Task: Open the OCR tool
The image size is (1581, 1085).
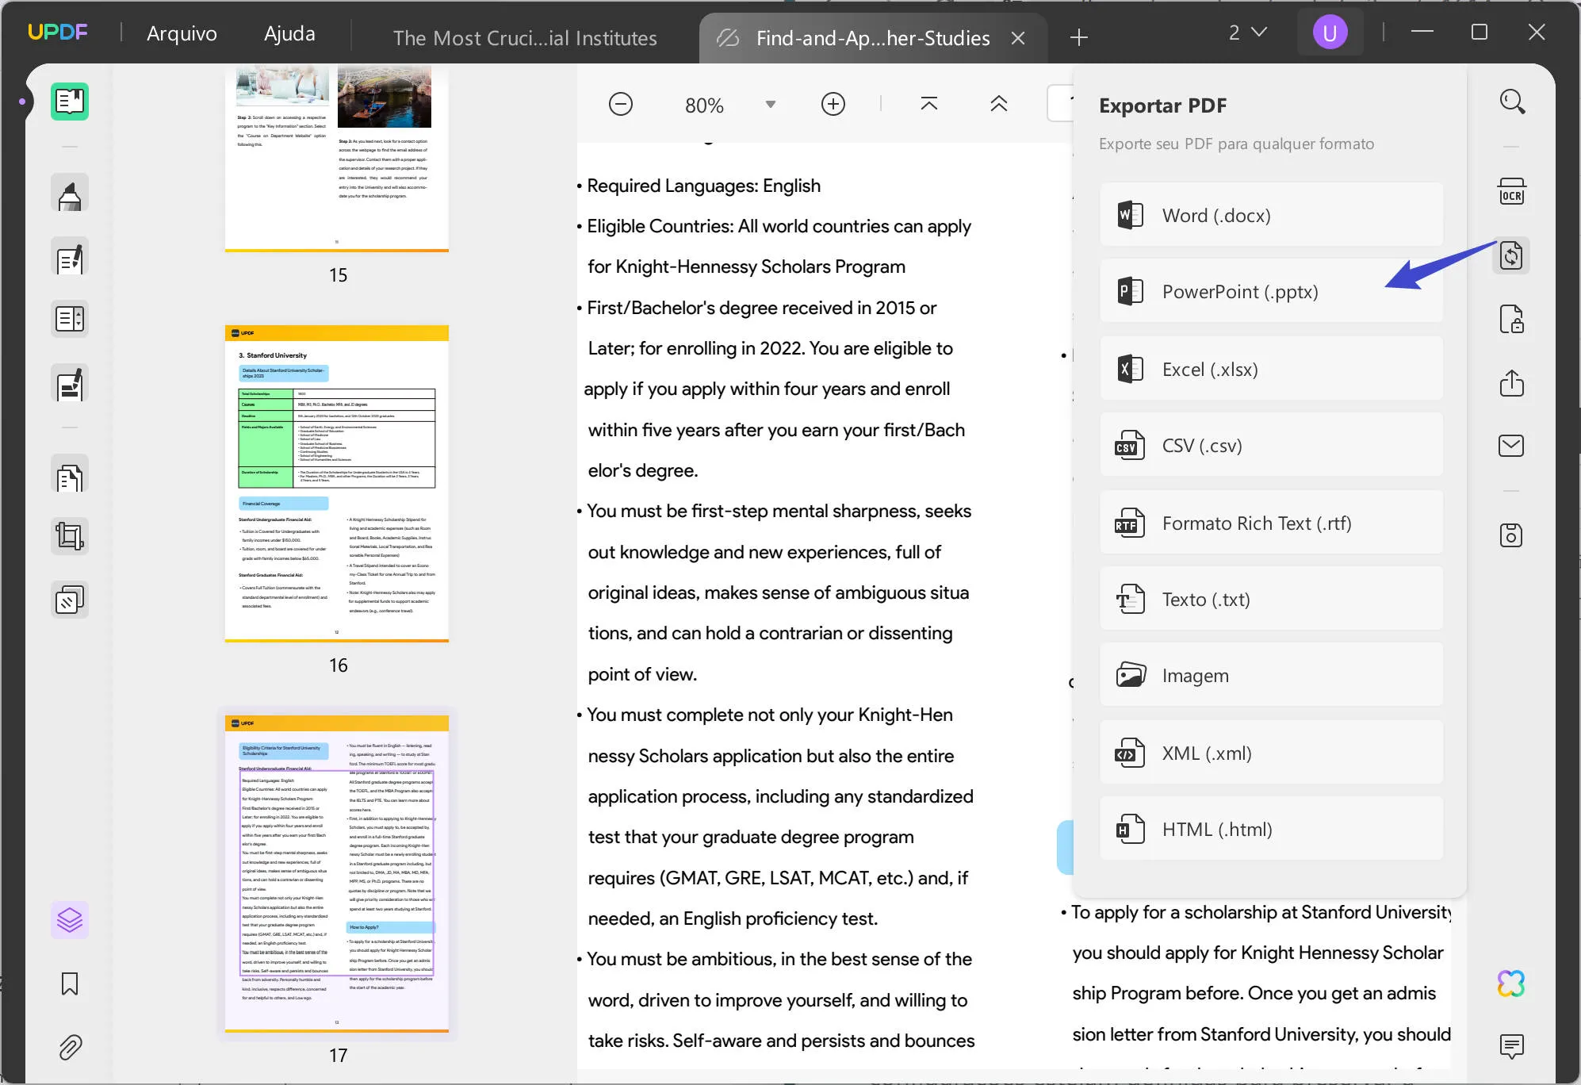Action: (1510, 191)
